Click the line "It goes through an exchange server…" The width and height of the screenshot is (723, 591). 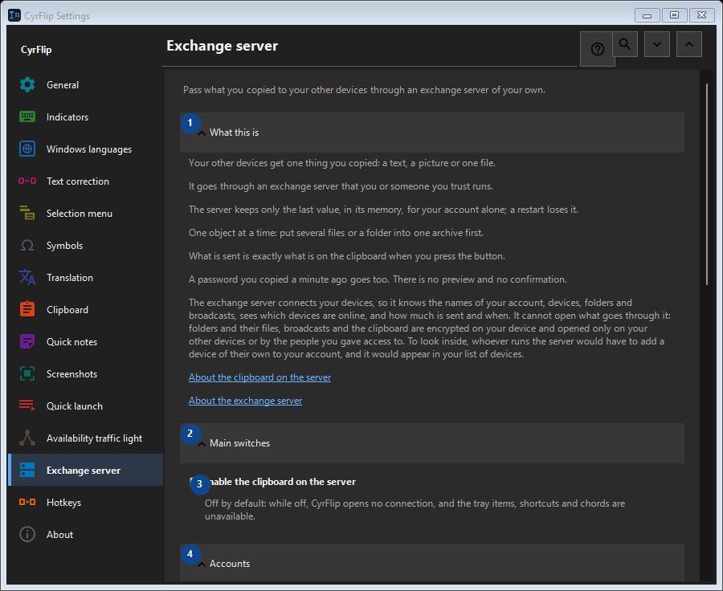(341, 186)
